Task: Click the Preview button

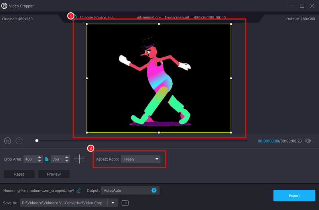Action: click(54, 174)
